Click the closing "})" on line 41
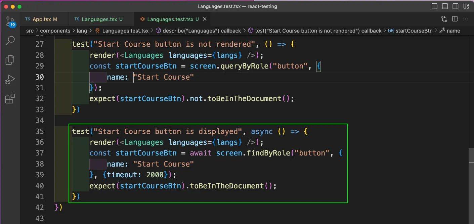 click(76, 196)
